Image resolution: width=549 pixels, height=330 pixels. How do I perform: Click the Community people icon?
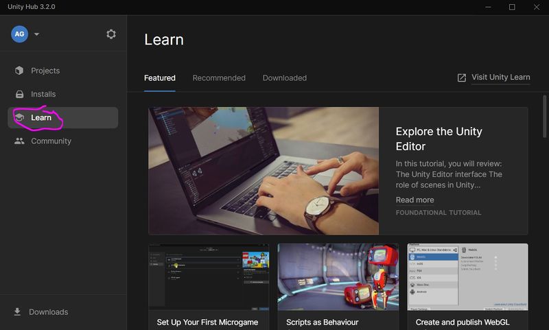19,141
